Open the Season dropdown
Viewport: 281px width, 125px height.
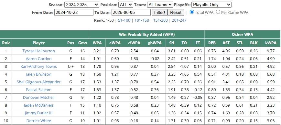point(82,5)
